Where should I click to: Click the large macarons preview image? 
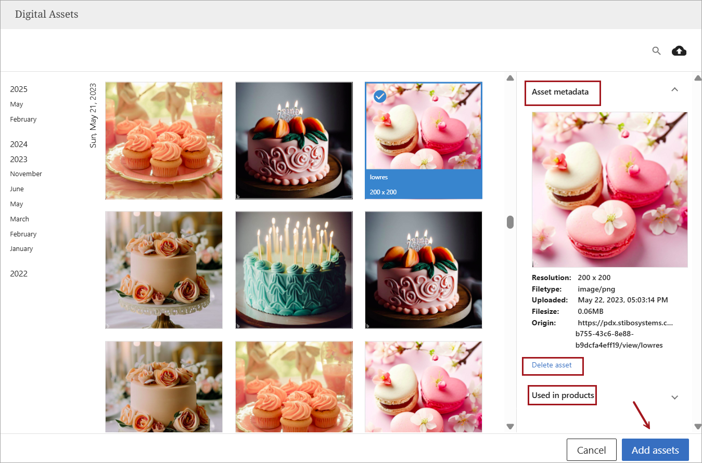point(609,190)
